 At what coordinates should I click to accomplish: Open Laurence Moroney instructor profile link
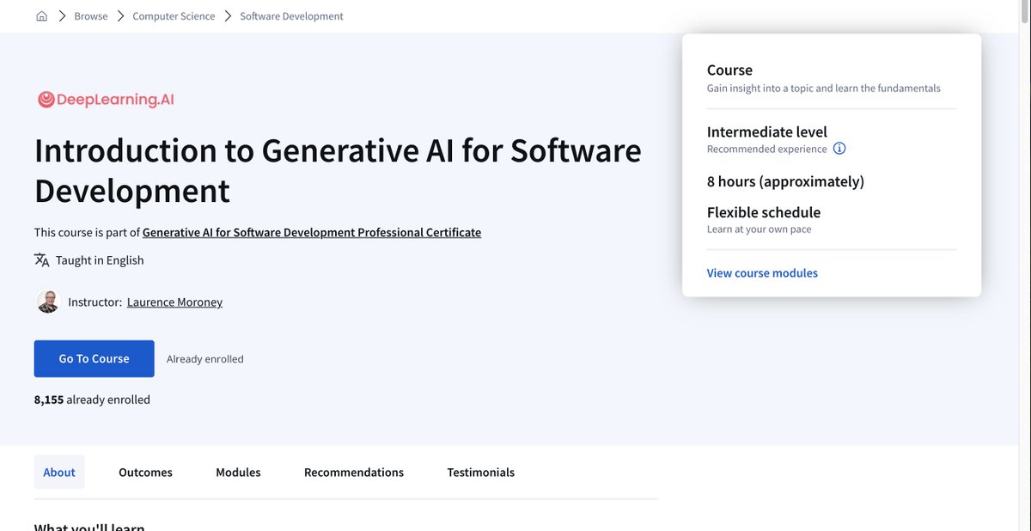(x=174, y=302)
